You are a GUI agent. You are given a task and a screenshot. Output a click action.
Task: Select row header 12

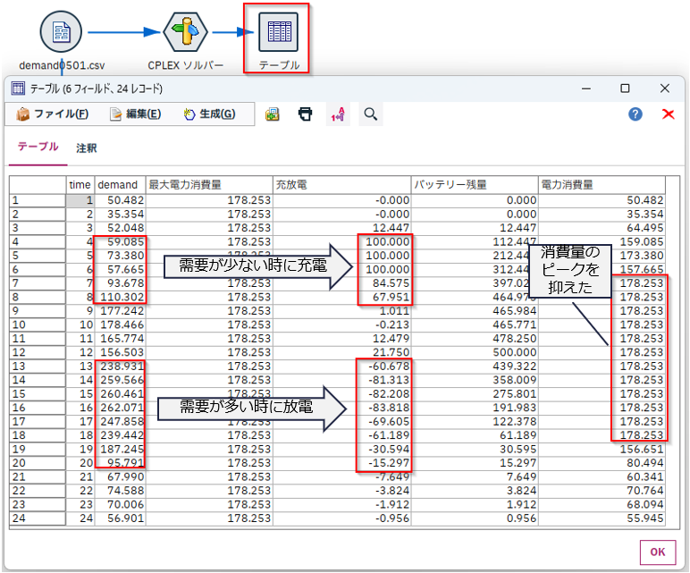[x=38, y=352]
